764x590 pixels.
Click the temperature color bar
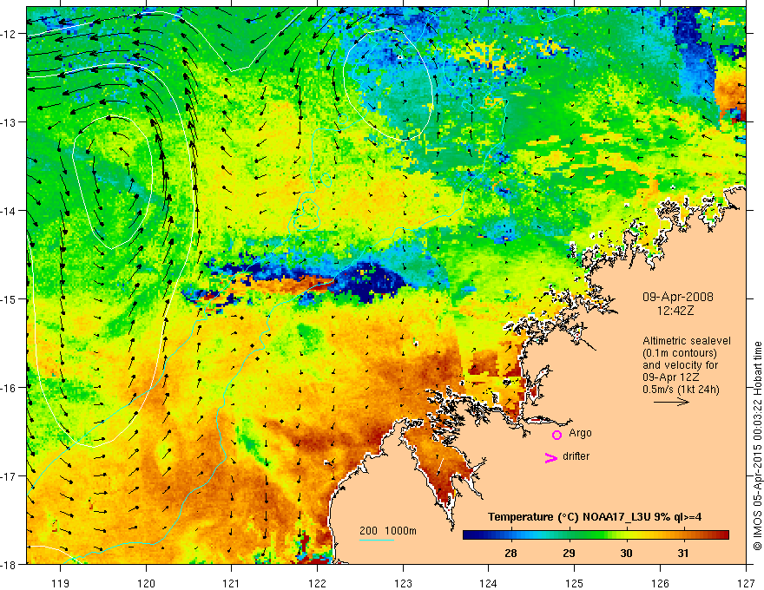click(596, 535)
